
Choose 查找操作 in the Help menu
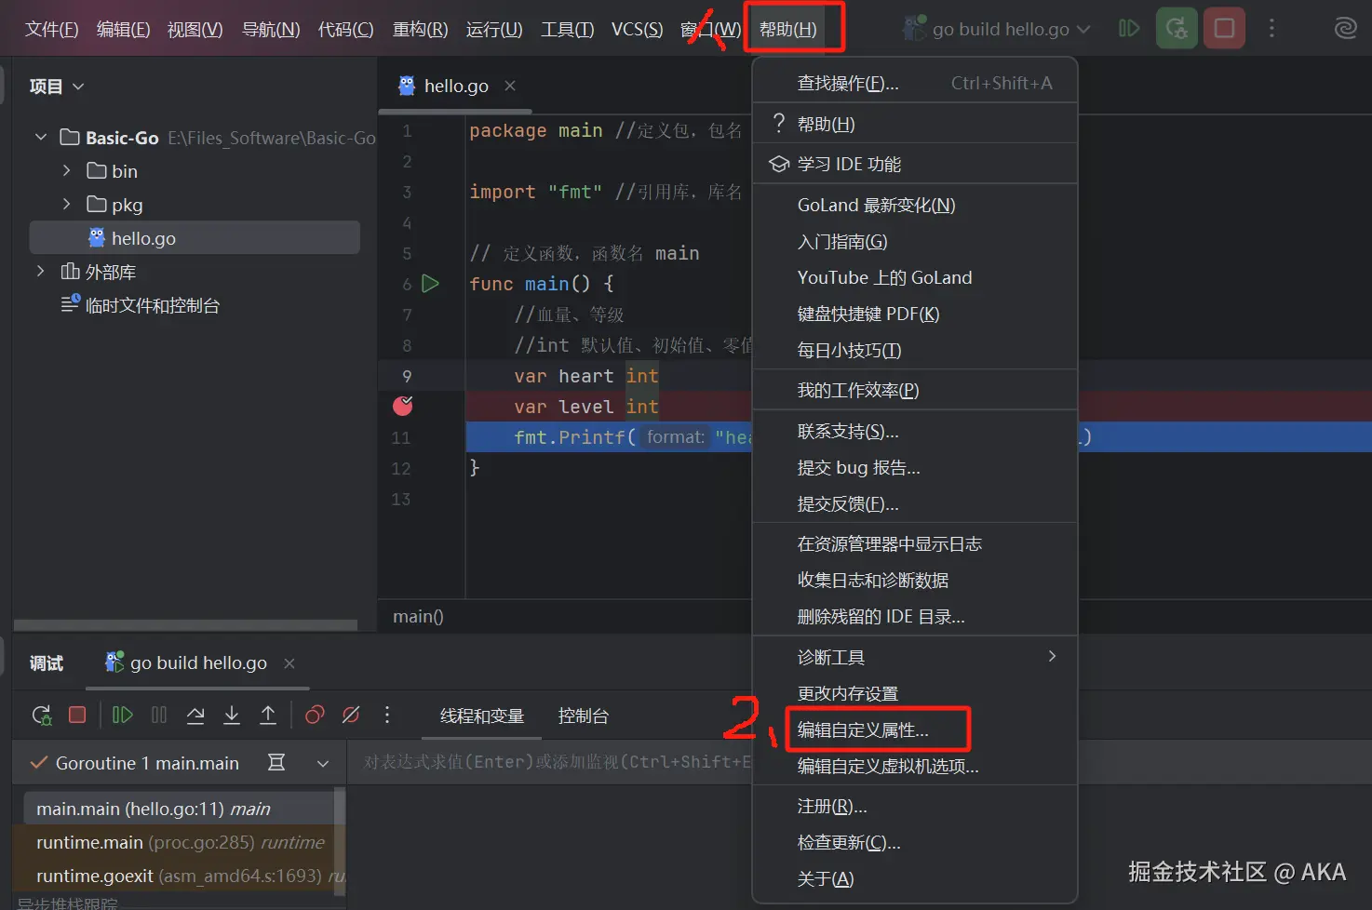point(914,84)
